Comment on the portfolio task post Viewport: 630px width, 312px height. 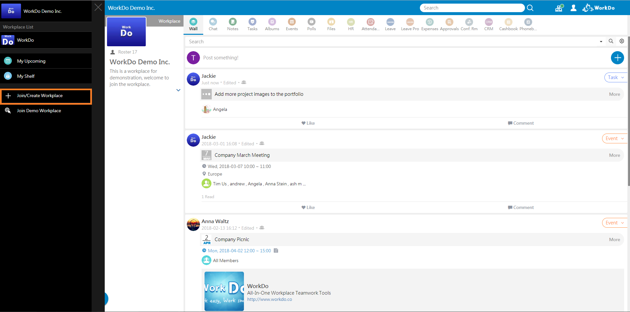click(x=521, y=123)
